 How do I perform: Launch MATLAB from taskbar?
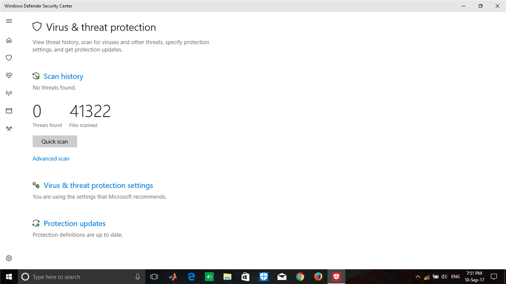tap(173, 277)
